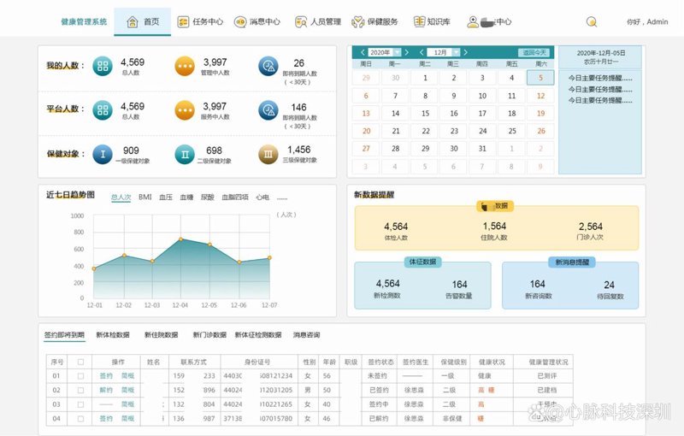Select the 血压 trend chart tab
Viewport: 684px width, 436px height.
(x=166, y=197)
